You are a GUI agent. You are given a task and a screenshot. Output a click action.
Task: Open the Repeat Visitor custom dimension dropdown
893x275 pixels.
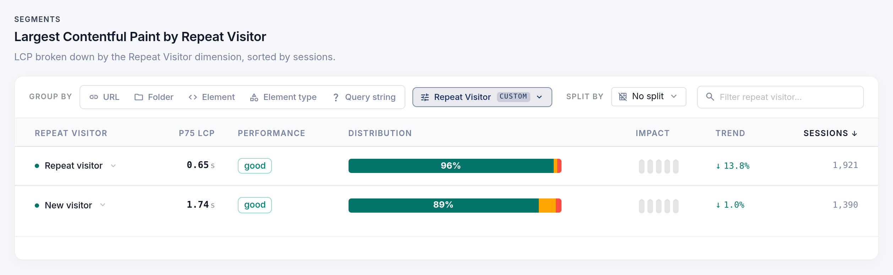tap(482, 97)
